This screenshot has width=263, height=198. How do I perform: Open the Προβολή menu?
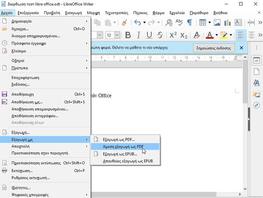click(52, 13)
